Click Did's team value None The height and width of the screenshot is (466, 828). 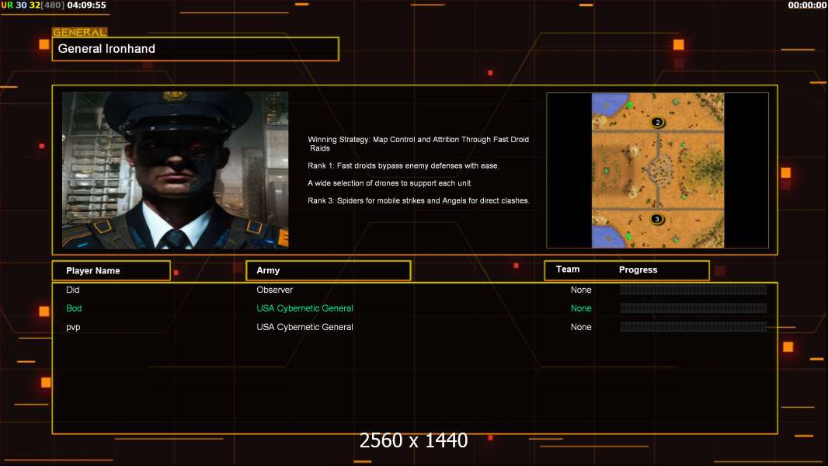pyautogui.click(x=581, y=290)
